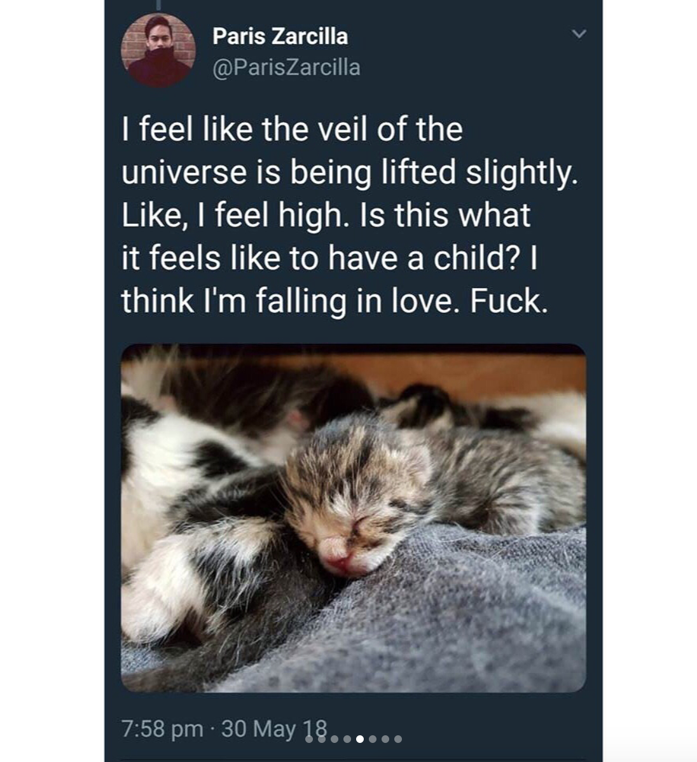Click the Paris Zarcilla display name
Image resolution: width=697 pixels, height=762 pixels.
[x=280, y=36]
